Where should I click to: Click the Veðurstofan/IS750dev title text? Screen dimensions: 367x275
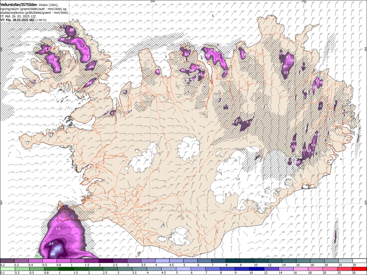(18, 4)
